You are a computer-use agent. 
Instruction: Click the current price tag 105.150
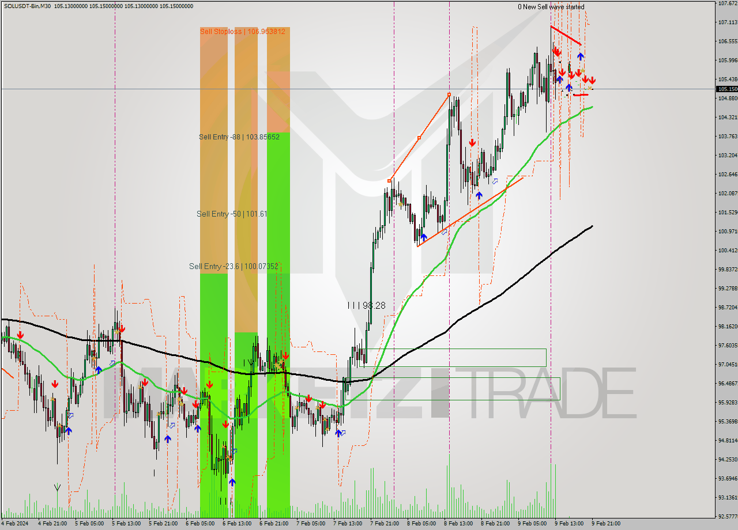[x=727, y=89]
